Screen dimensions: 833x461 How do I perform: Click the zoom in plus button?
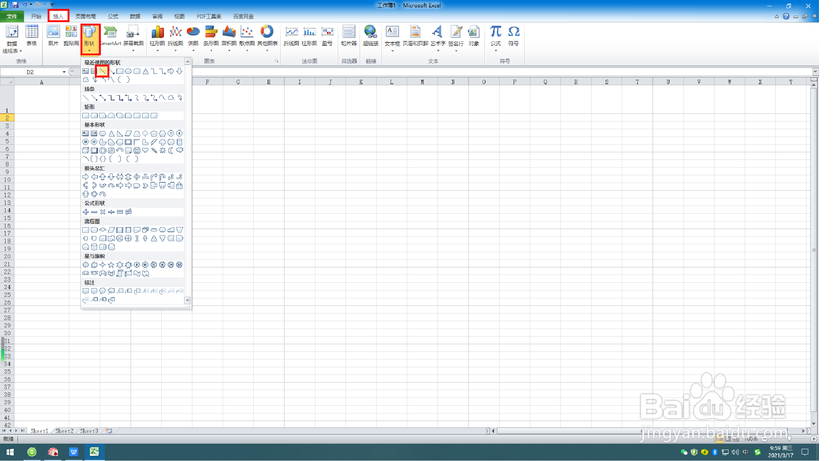[x=814, y=439]
